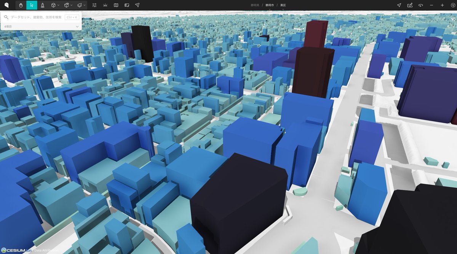457x254 pixels.
Task: Select the spatial ID cube tool
Action: (x=66, y=5)
